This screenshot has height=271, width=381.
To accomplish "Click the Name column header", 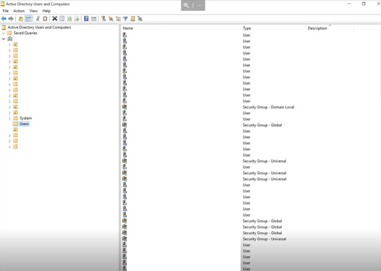I will pos(127,28).
